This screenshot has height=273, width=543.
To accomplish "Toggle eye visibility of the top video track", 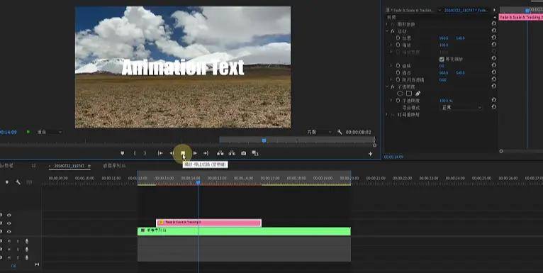I will point(9,215).
